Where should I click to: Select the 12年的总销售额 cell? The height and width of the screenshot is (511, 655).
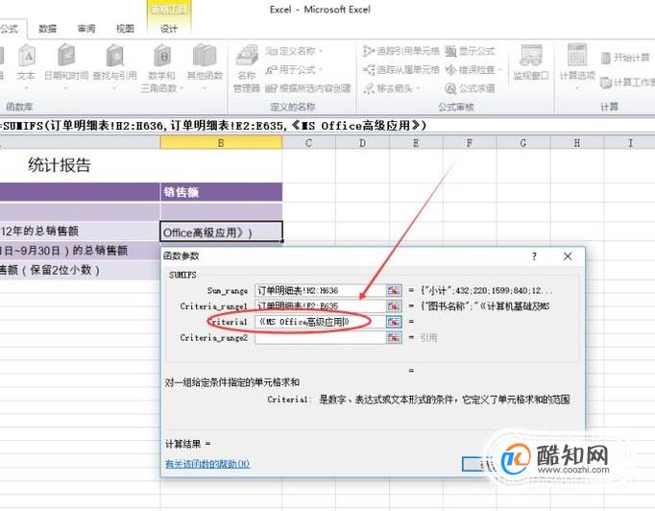80,231
